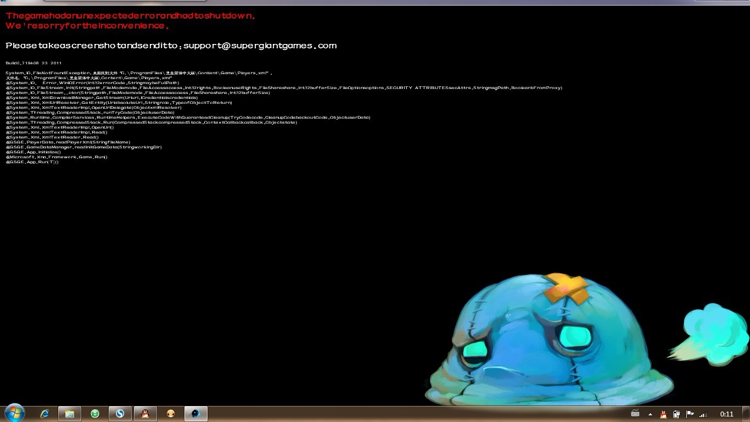Click the XmlTextReader.Read() stack line

point(52,137)
